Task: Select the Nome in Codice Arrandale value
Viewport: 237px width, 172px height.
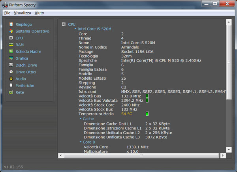Action: click(130, 47)
